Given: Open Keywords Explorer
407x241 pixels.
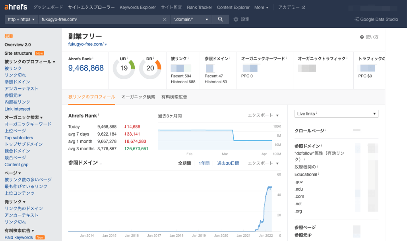Looking at the screenshot, I should point(138,8).
